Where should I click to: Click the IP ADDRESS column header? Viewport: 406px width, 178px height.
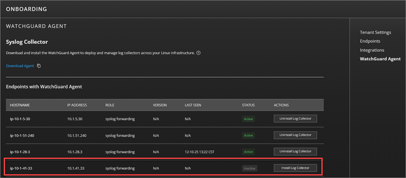pyautogui.click(x=77, y=105)
